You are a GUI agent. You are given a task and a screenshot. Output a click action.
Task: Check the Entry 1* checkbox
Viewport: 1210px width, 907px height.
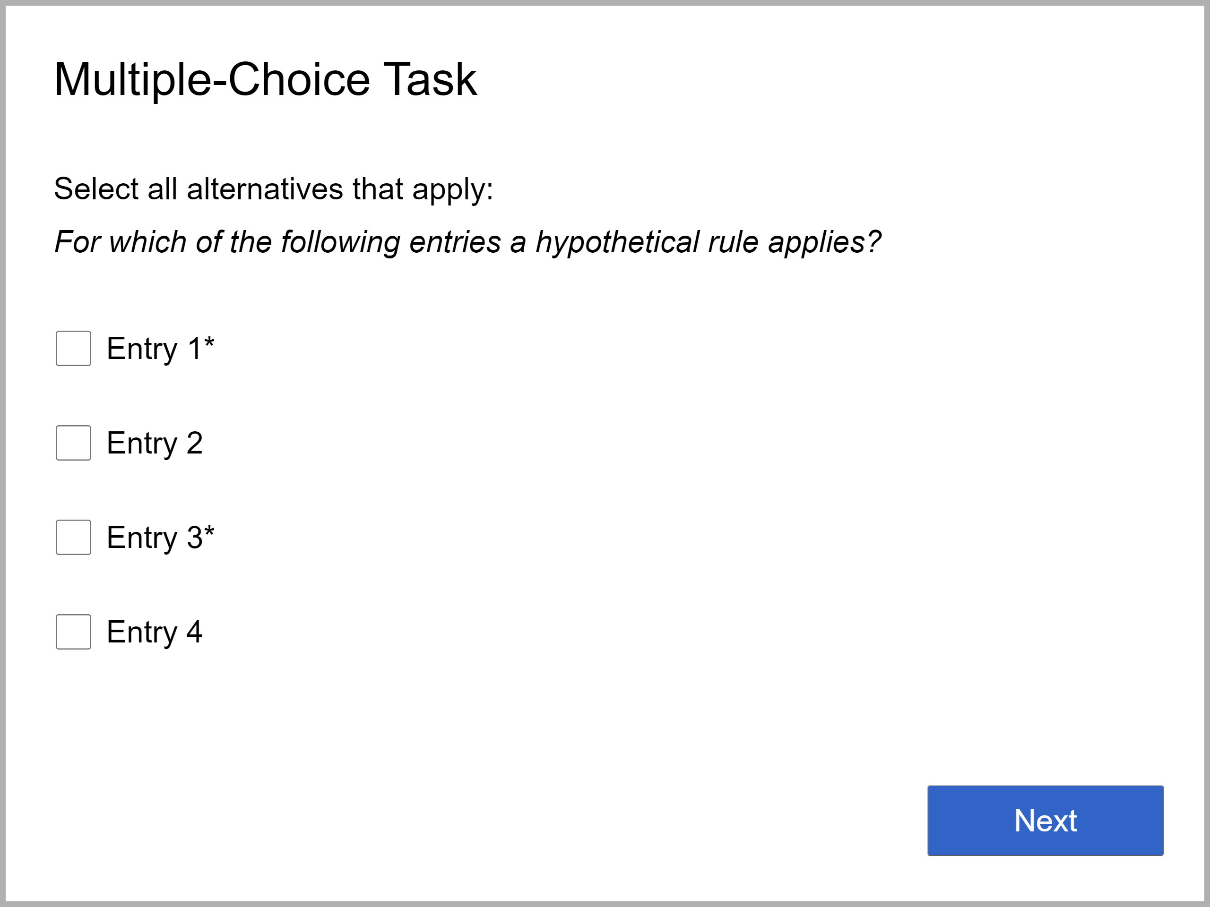point(73,348)
